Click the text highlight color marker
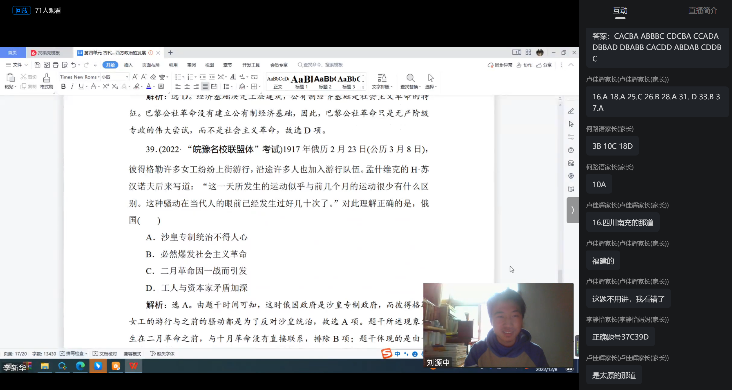This screenshot has height=390, width=732. [x=137, y=86]
